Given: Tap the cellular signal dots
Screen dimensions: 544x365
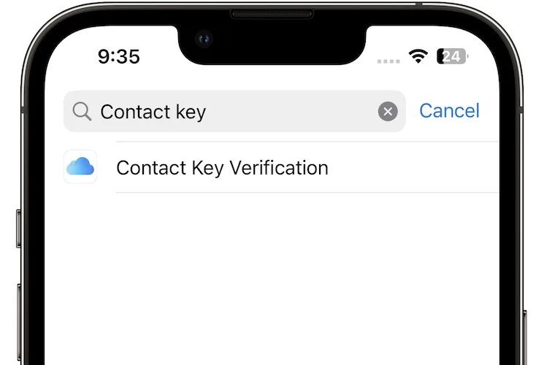Looking at the screenshot, I should [x=388, y=61].
